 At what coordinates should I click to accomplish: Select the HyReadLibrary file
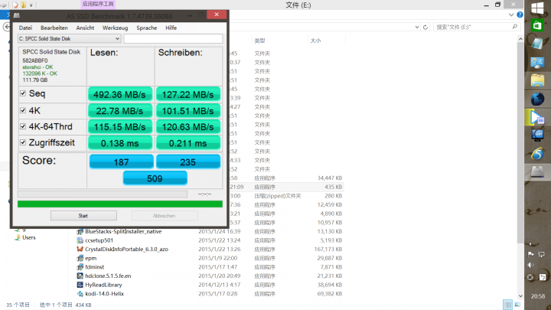[103, 285]
